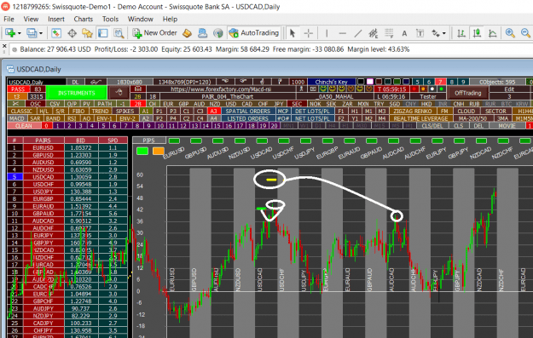Click the MQL5 community printer-like icon
The image size is (533, 338).
tap(203, 33)
